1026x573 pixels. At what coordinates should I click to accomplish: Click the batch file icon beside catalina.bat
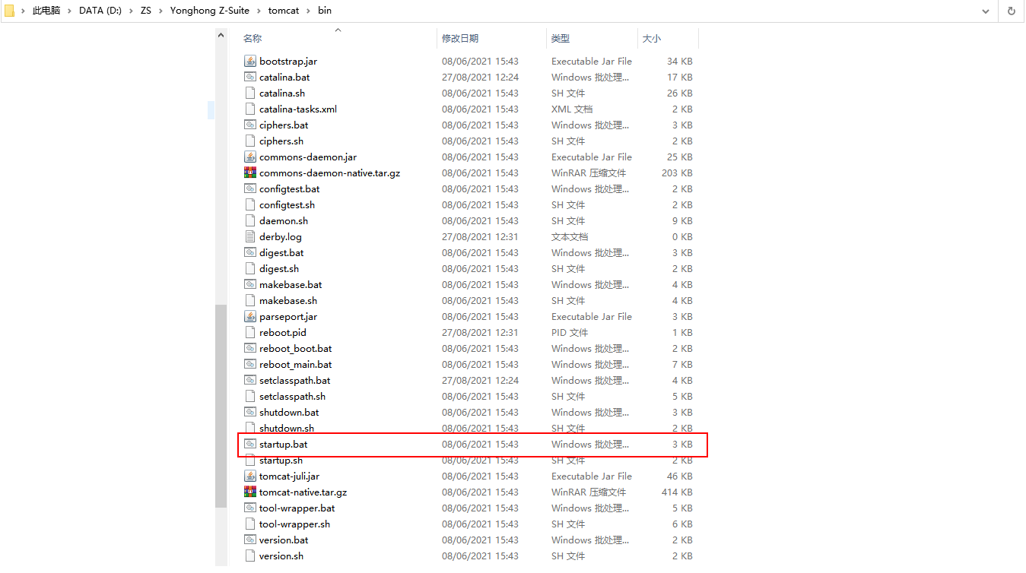click(x=250, y=77)
